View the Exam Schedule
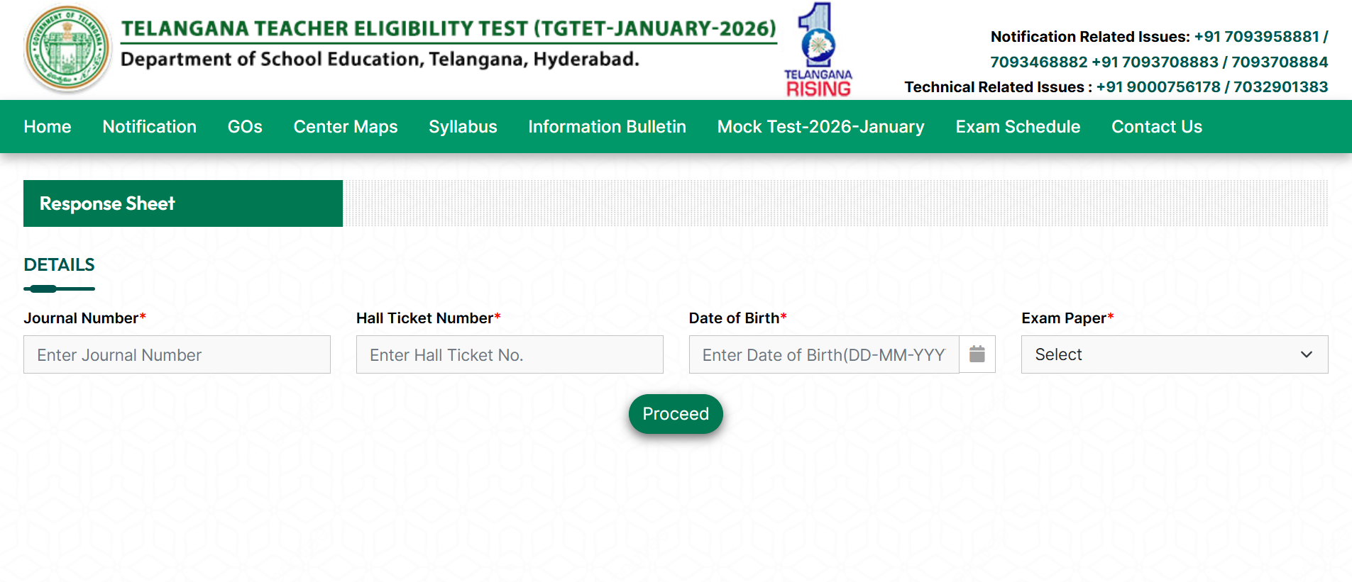 tap(1018, 127)
